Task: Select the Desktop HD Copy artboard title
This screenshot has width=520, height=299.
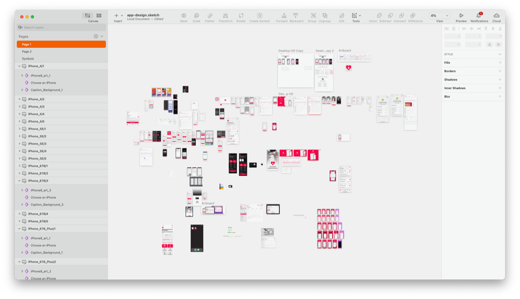Action: (291, 51)
